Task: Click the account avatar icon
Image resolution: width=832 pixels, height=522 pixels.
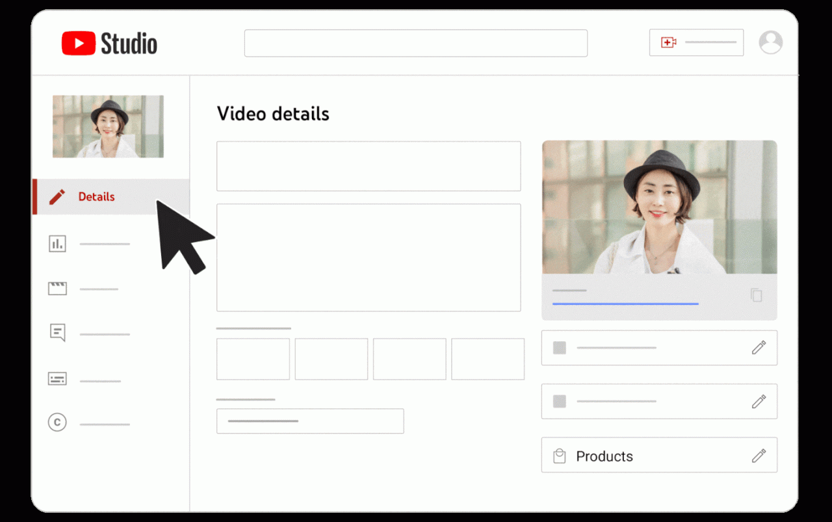Action: [x=770, y=42]
